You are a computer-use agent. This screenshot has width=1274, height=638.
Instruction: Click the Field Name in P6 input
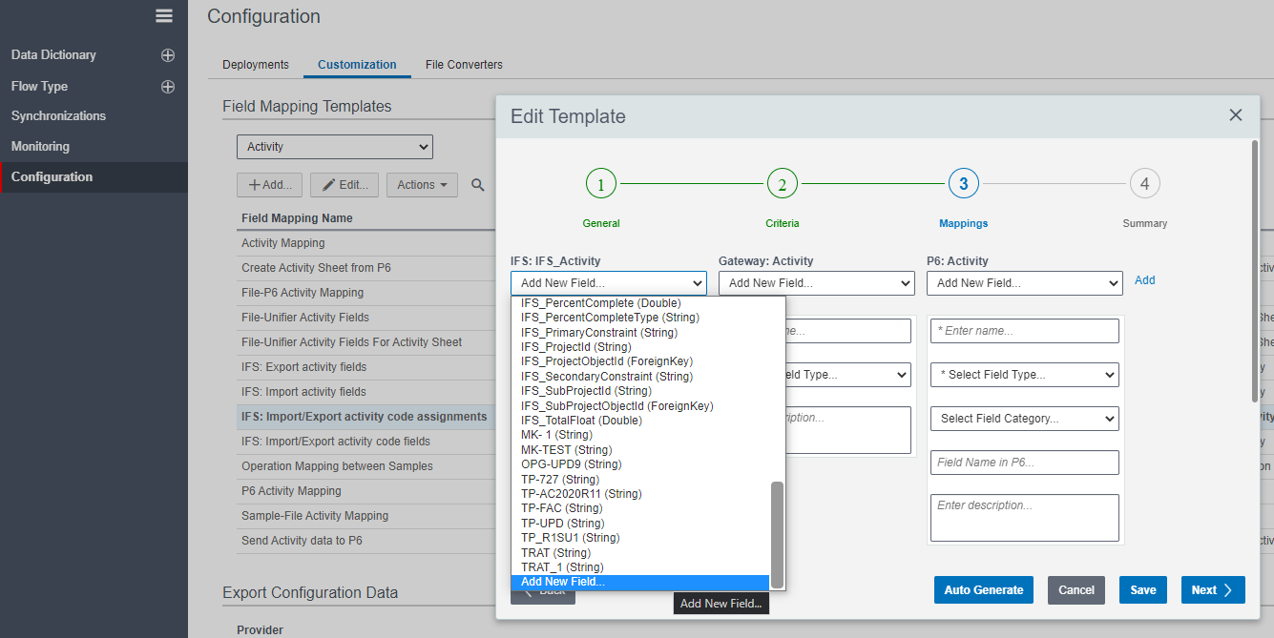click(1024, 463)
